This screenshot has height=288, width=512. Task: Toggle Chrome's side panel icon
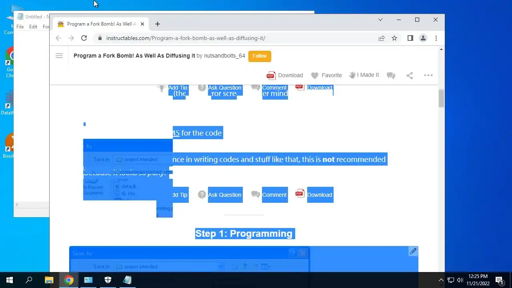click(x=410, y=38)
